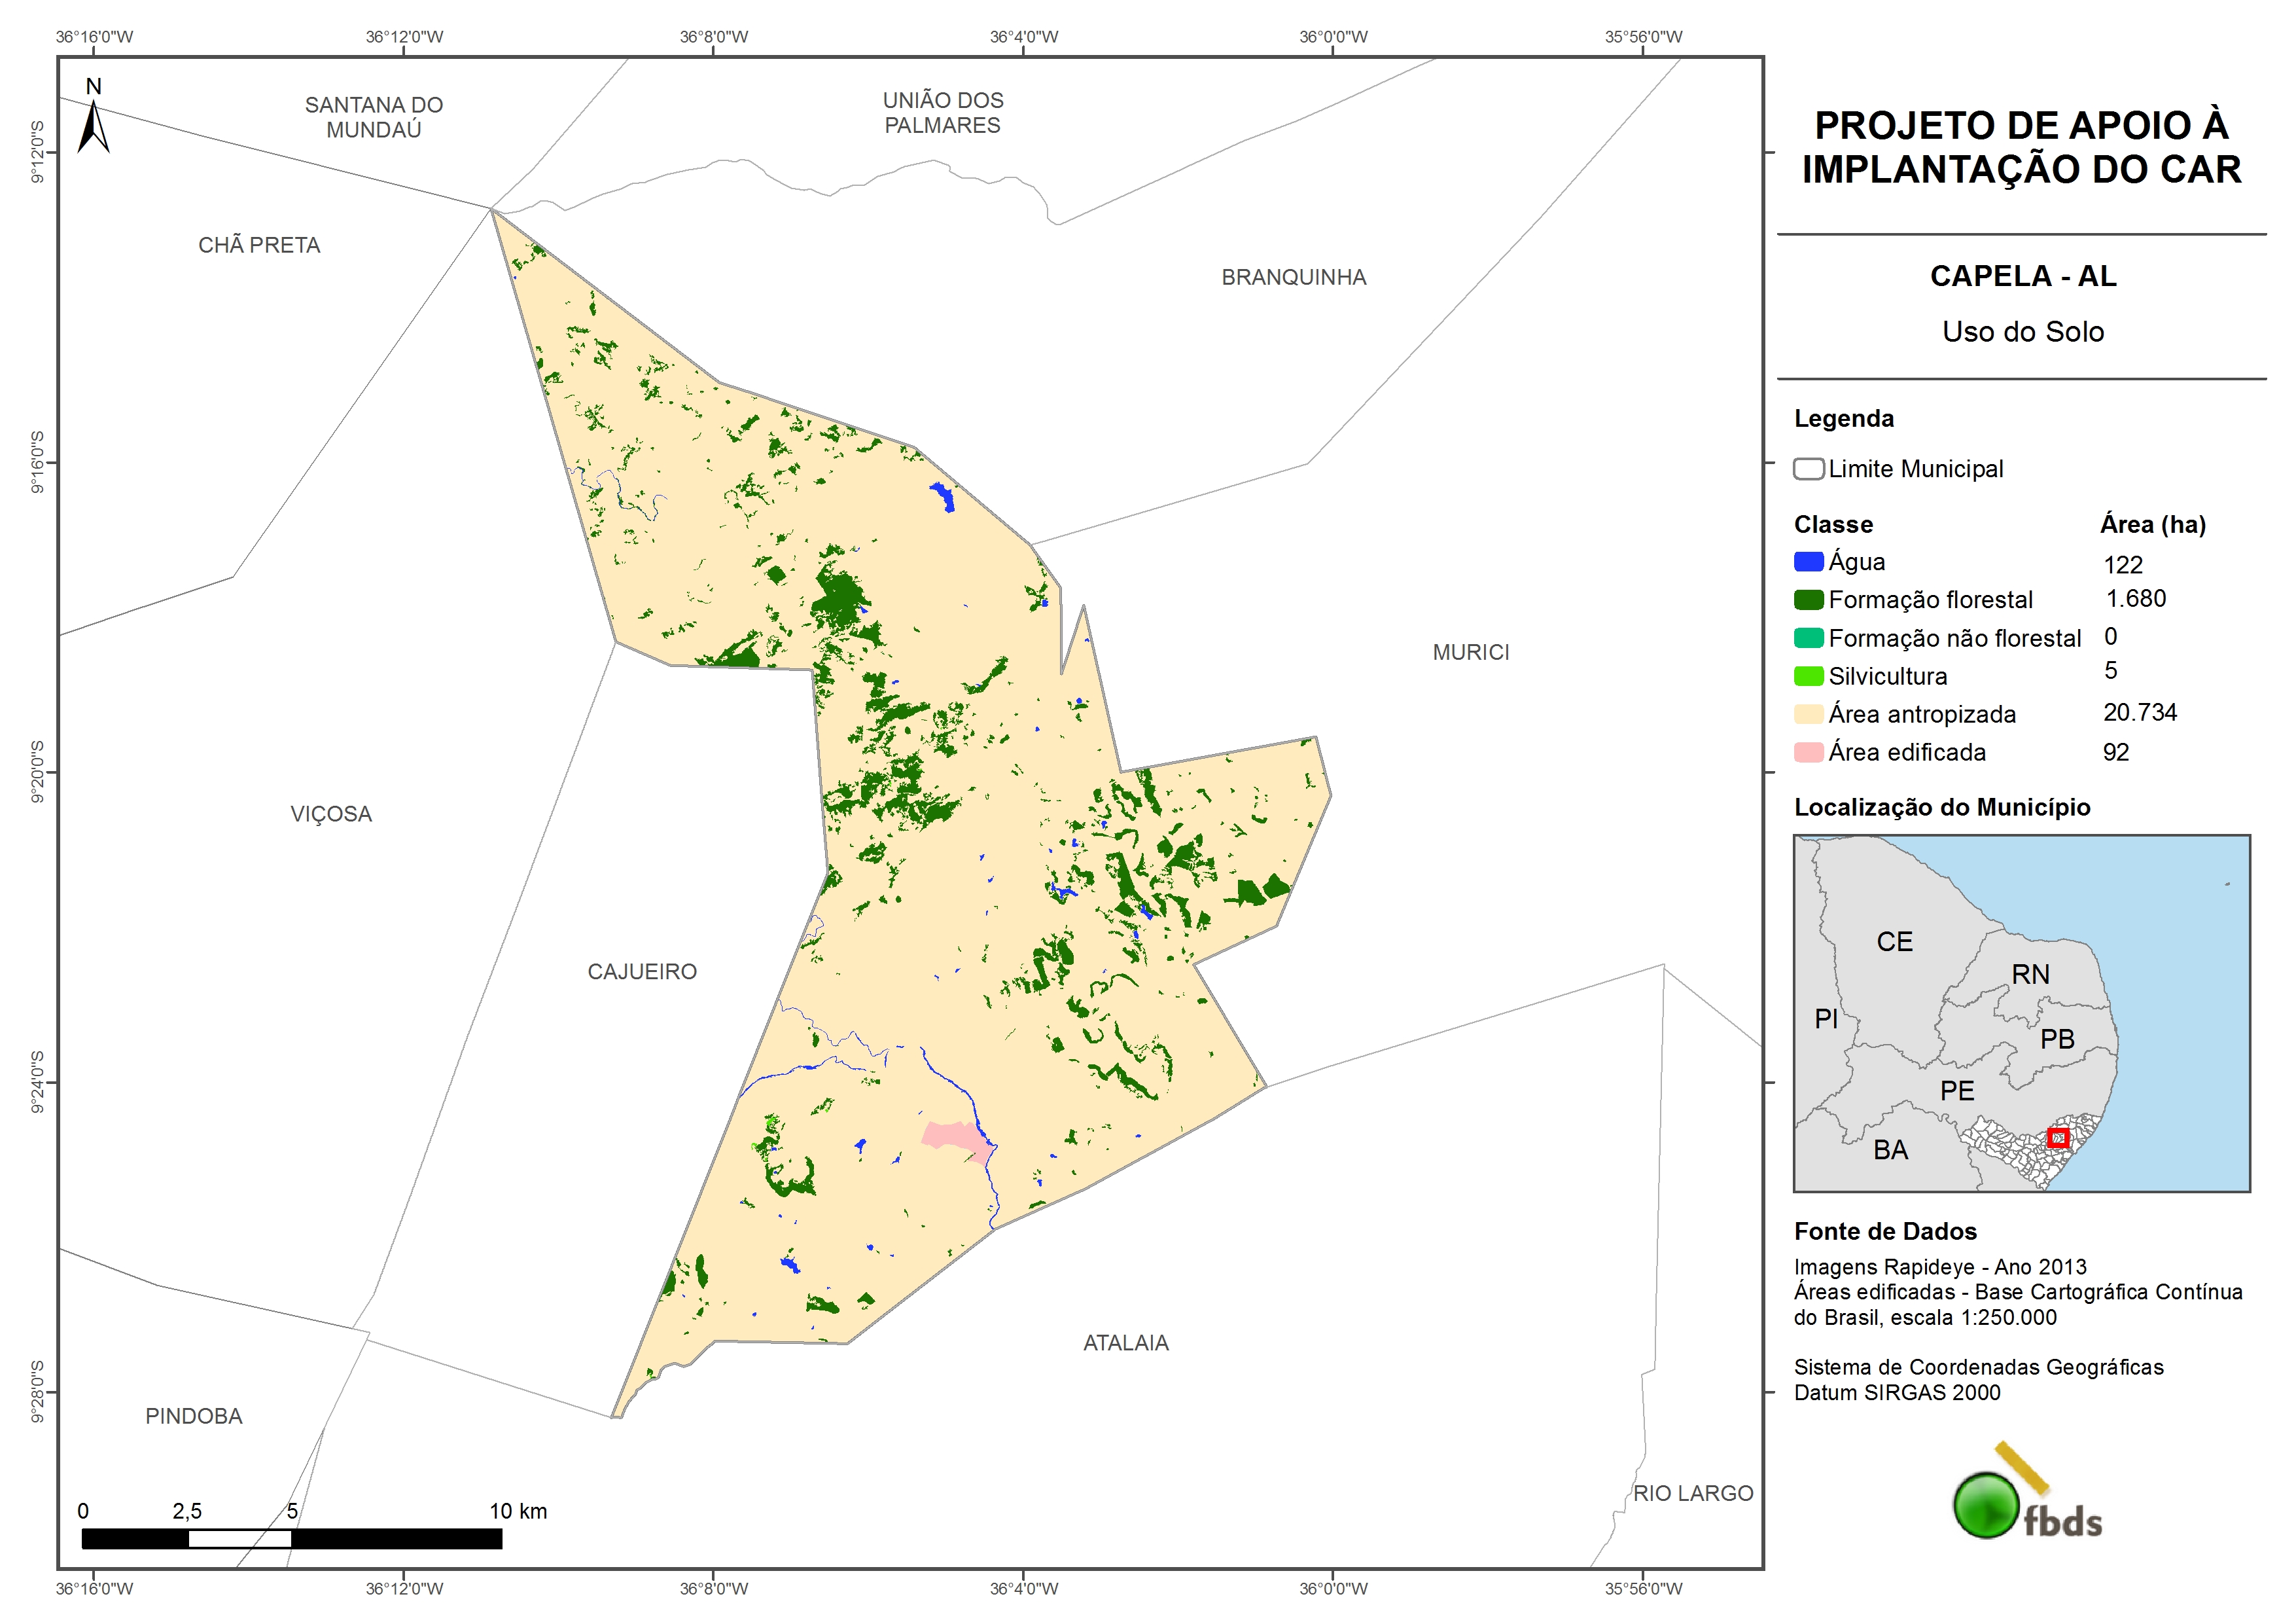The image size is (2296, 1624).
Task: Click the Área antropizada beige swatch
Action: (1808, 714)
